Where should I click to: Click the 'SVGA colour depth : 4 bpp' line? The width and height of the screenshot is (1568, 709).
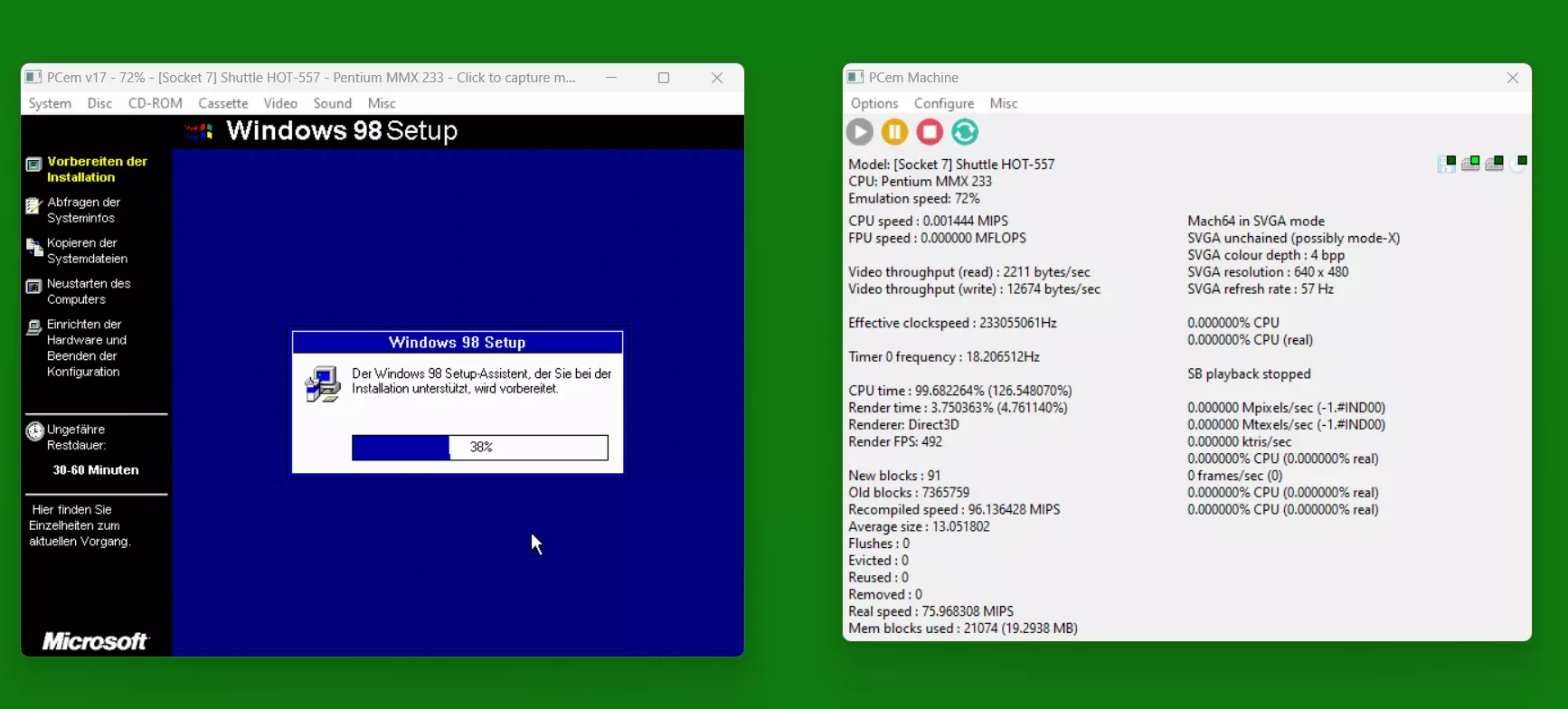(x=1266, y=255)
